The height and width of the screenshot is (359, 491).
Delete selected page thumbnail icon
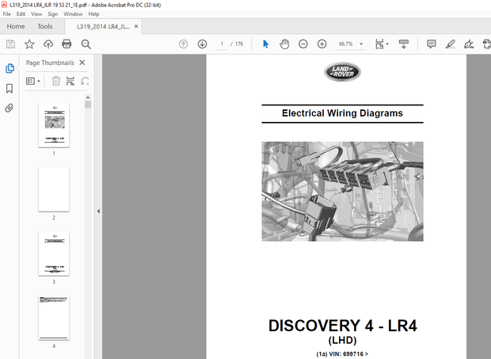(56, 81)
